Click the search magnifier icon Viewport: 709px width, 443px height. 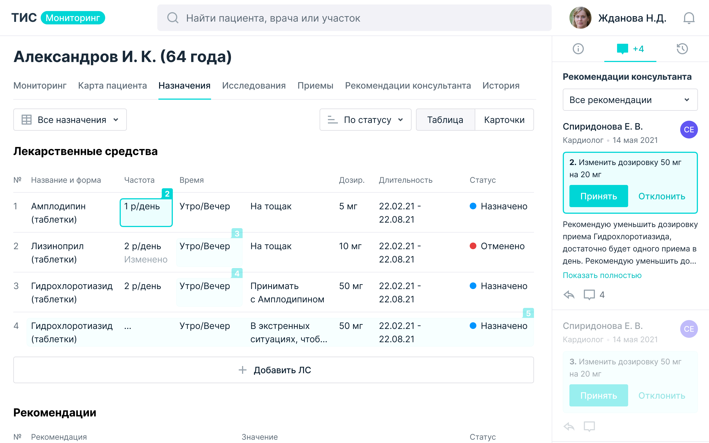point(173,18)
